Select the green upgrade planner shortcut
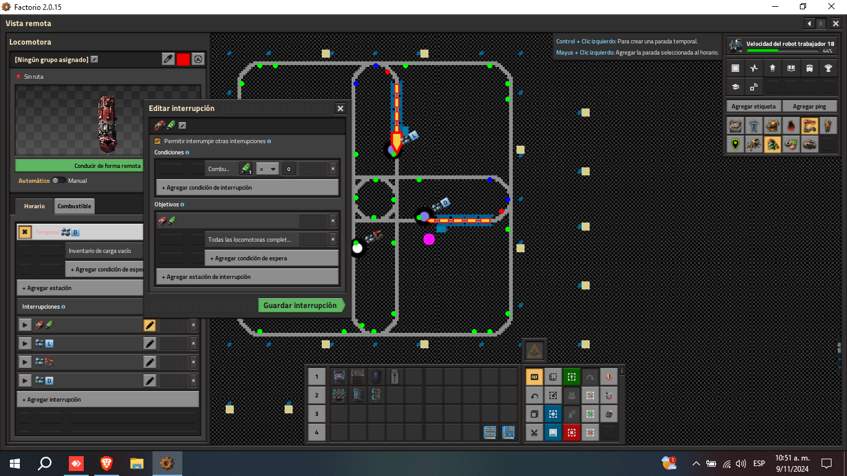This screenshot has width=847, height=476. (572, 376)
